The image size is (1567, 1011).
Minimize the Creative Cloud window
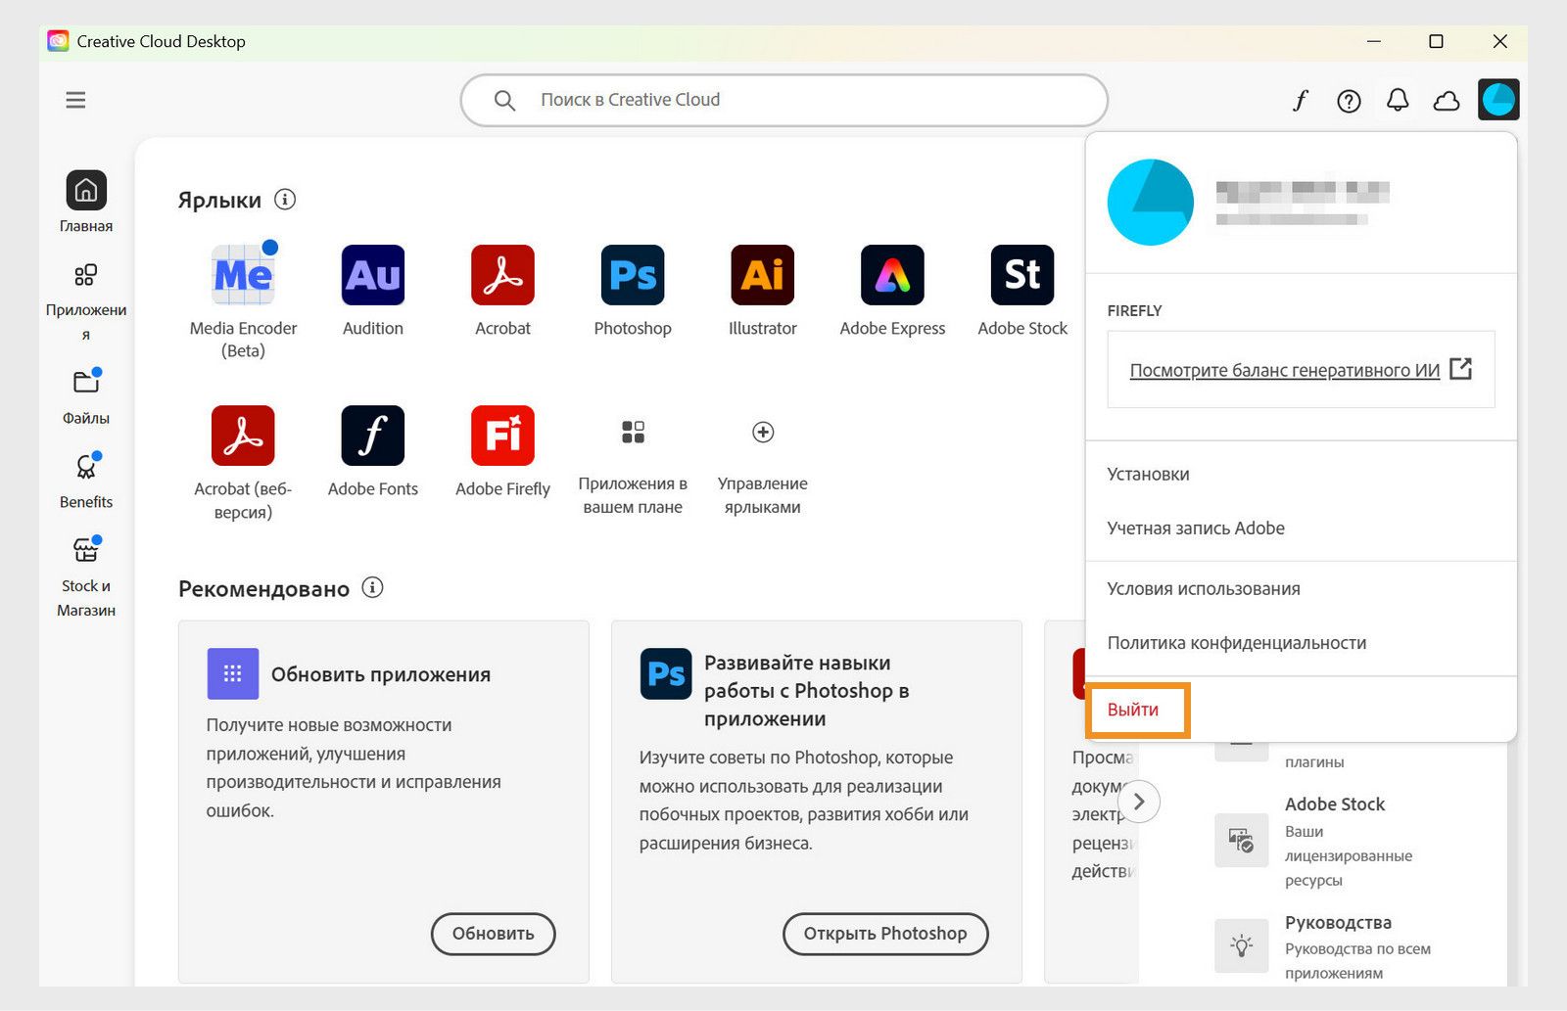coord(1373,41)
